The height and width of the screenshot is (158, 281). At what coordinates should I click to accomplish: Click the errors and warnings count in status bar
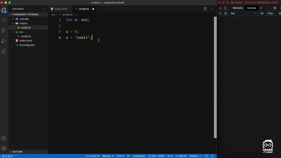[x=7, y=156]
